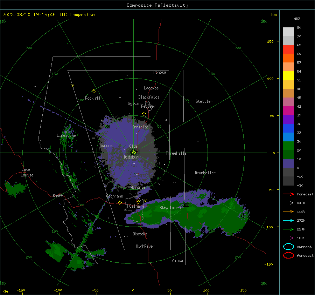Viewport: 315px width, 295px height.
Task: Click the Sundre town label
Action: coord(106,145)
